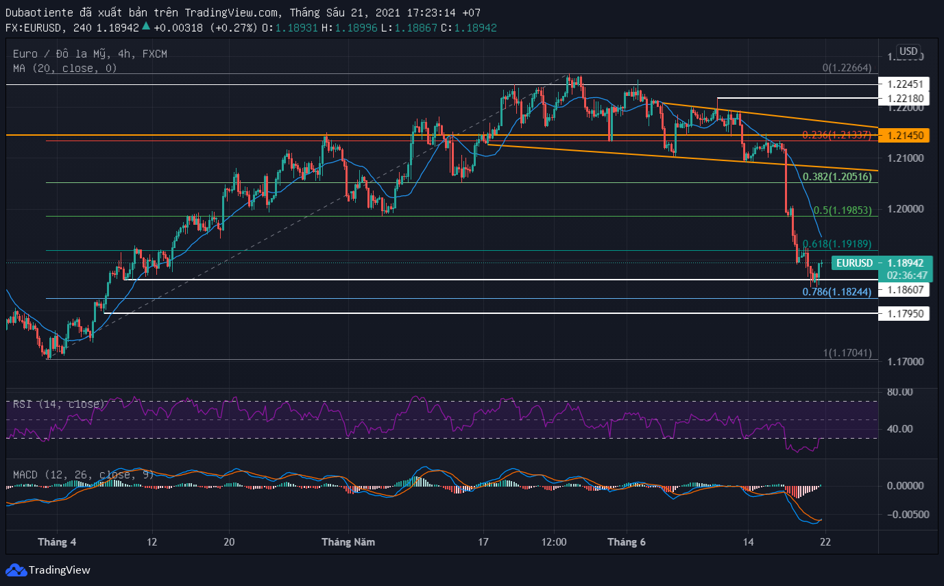Click the Fibonacci 0(1.22664) level label

(x=847, y=68)
